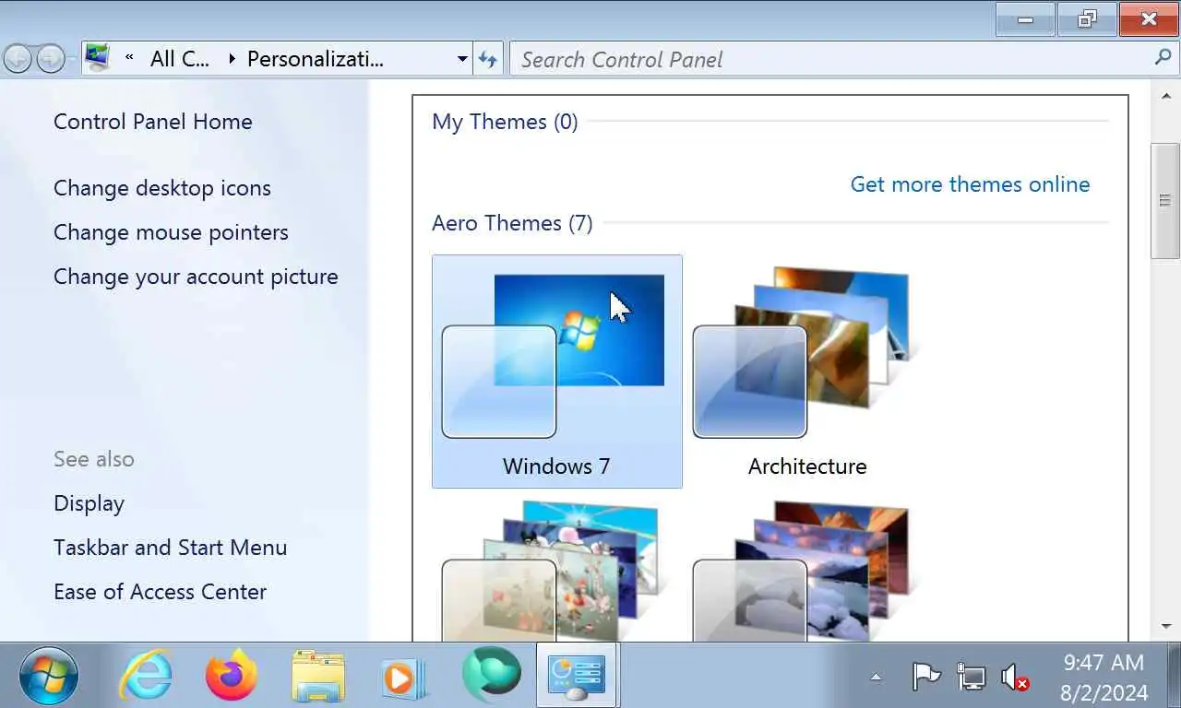
Task: Click the Forward navigation arrow button
Action: [50, 59]
